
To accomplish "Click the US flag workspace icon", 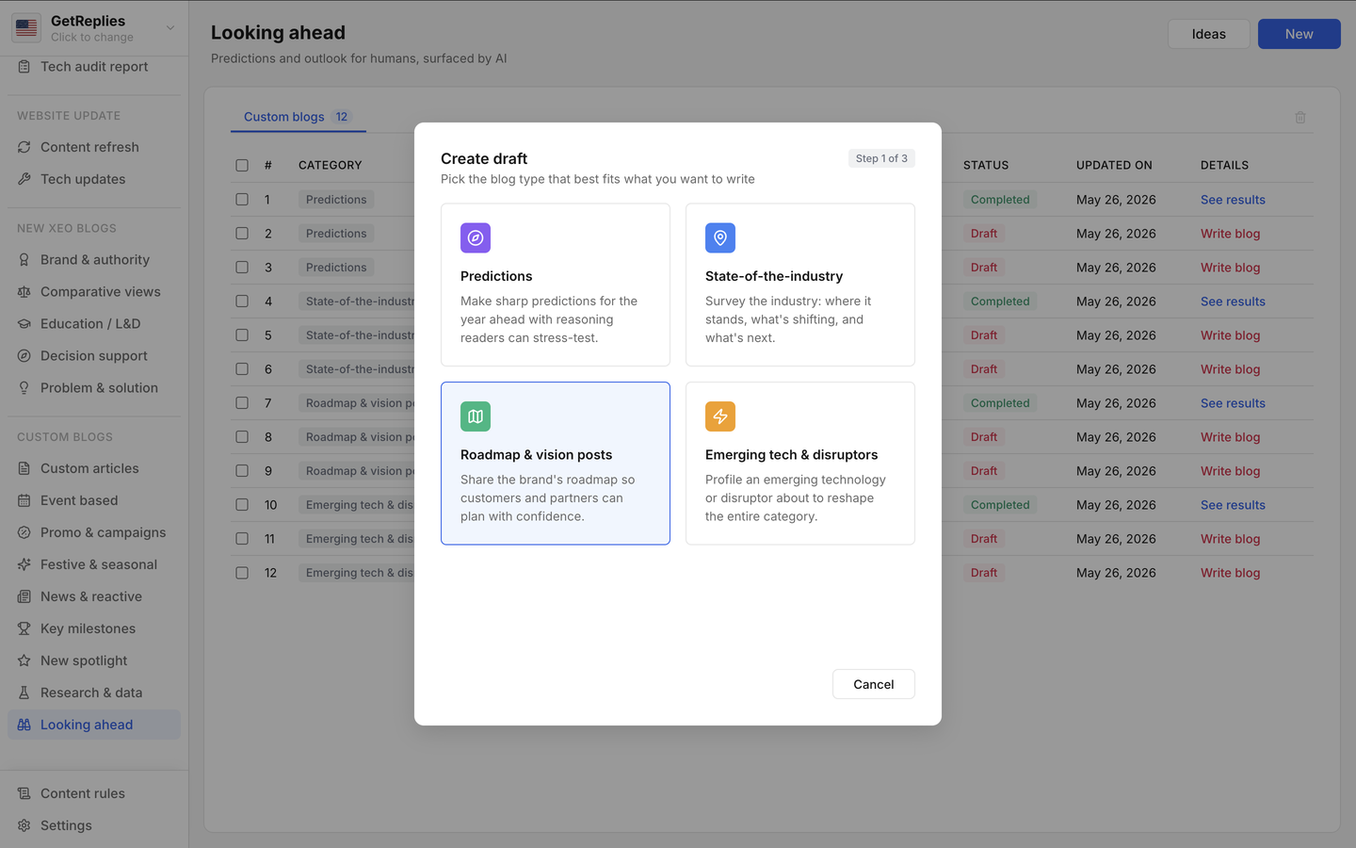I will (26, 28).
